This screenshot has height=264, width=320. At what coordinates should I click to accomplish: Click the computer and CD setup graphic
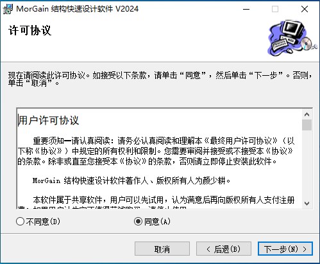292,38
